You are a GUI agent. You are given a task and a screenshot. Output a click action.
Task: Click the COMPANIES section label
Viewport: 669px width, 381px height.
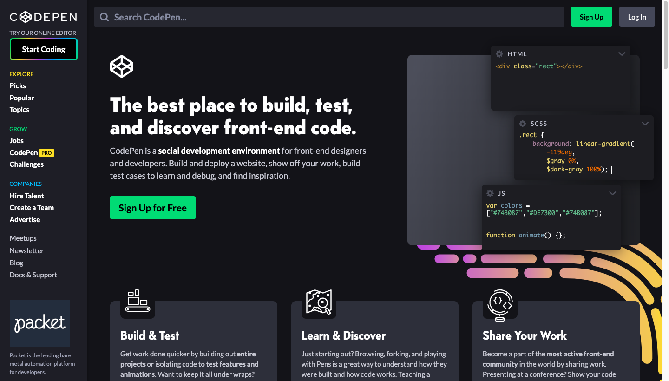[x=26, y=184]
